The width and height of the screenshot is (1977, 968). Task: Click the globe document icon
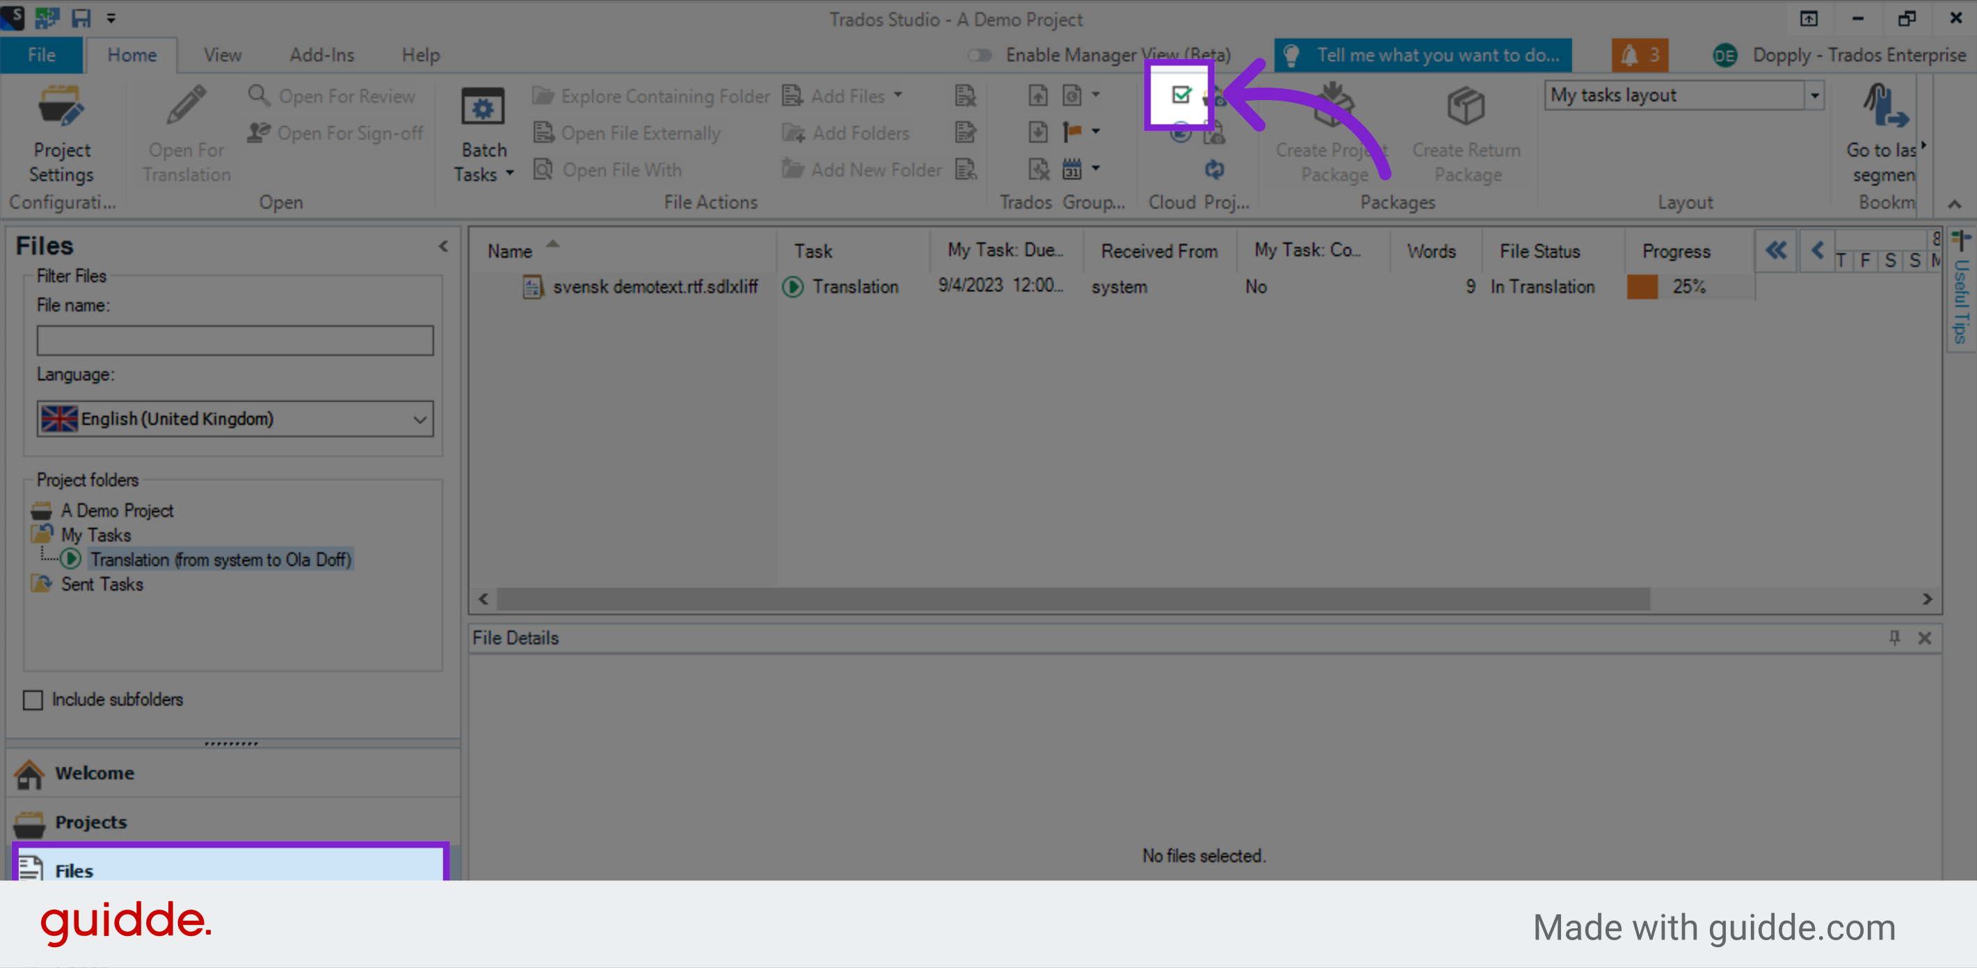[x=1071, y=95]
